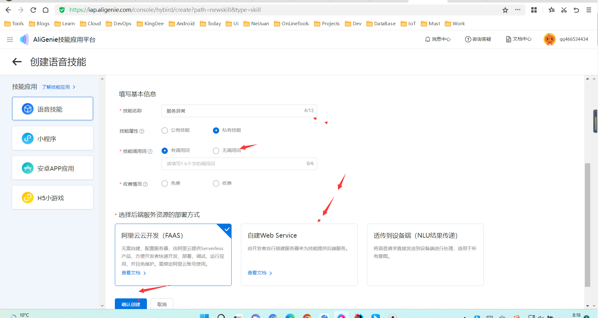
Task: Open the 了解技能应用 link
Action: (x=59, y=87)
